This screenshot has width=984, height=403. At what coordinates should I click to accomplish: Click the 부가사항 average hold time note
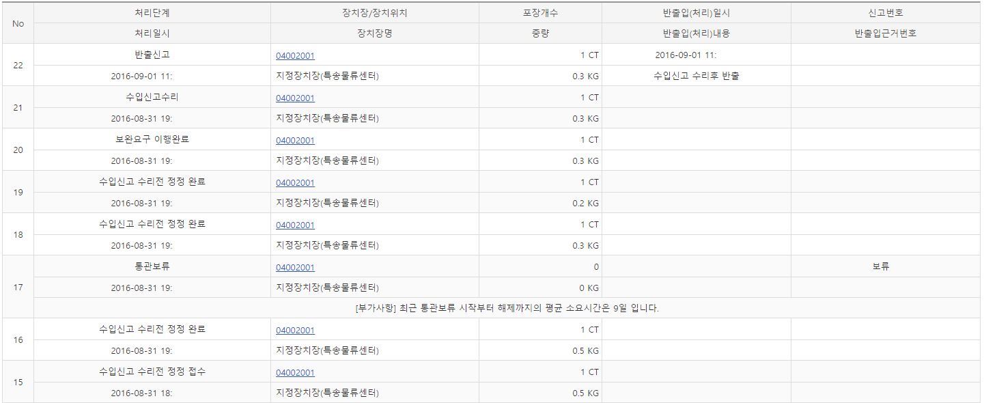tap(507, 308)
